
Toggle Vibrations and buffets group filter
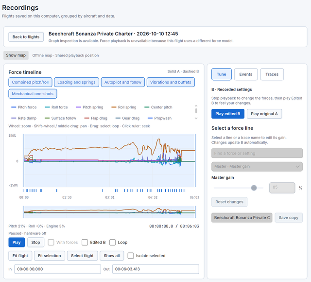[171, 82]
